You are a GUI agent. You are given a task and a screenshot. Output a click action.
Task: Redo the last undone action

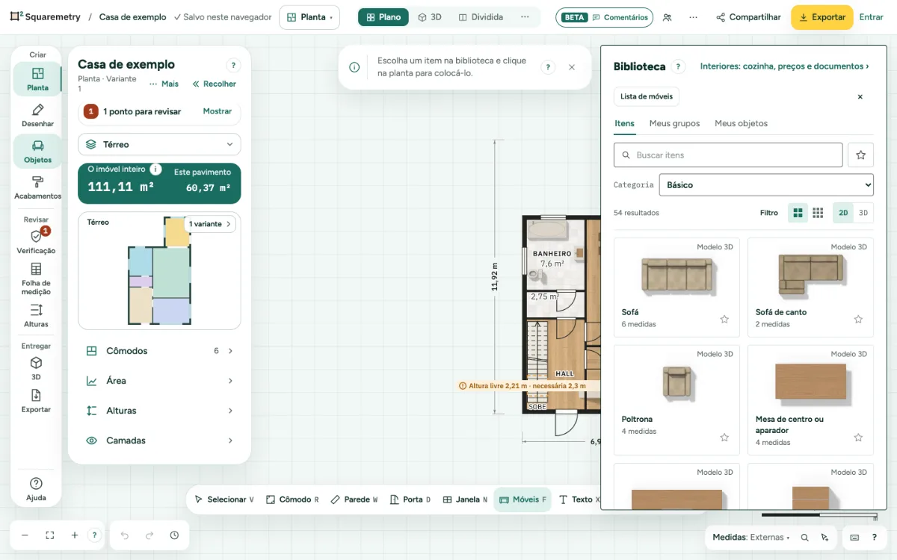pyautogui.click(x=149, y=535)
